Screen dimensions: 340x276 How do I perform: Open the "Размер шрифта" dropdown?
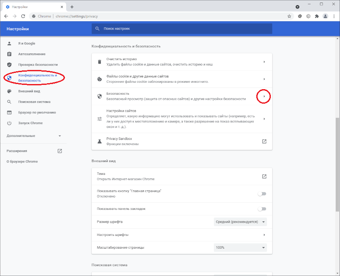tap(240, 222)
